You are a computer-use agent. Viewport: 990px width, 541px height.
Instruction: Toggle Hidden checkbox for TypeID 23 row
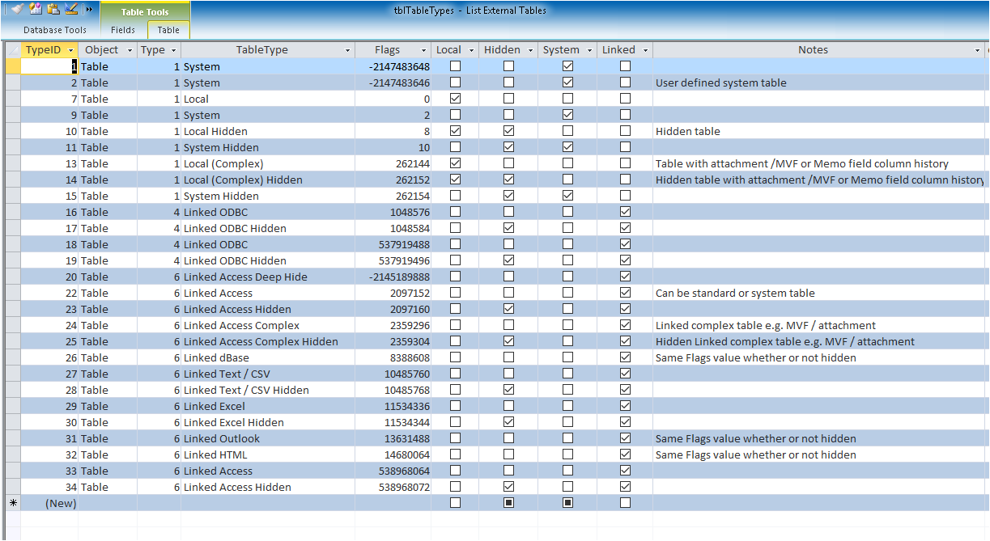point(508,309)
